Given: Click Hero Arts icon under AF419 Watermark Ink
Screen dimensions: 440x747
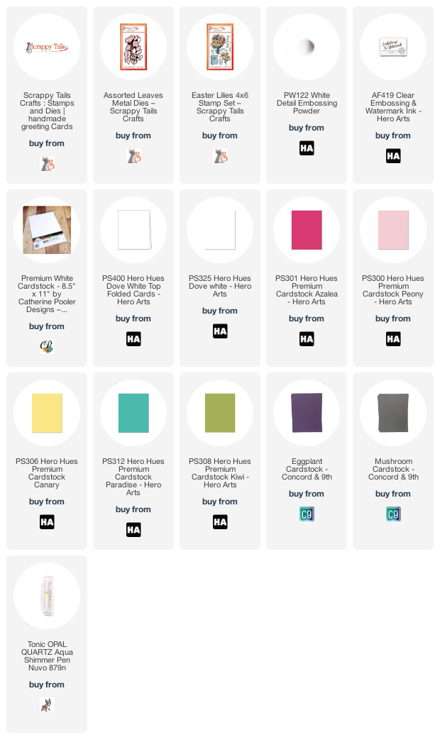Looking at the screenshot, I should (x=393, y=156).
